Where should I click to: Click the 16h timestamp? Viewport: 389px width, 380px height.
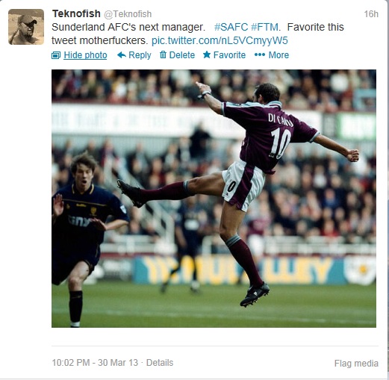(x=371, y=14)
